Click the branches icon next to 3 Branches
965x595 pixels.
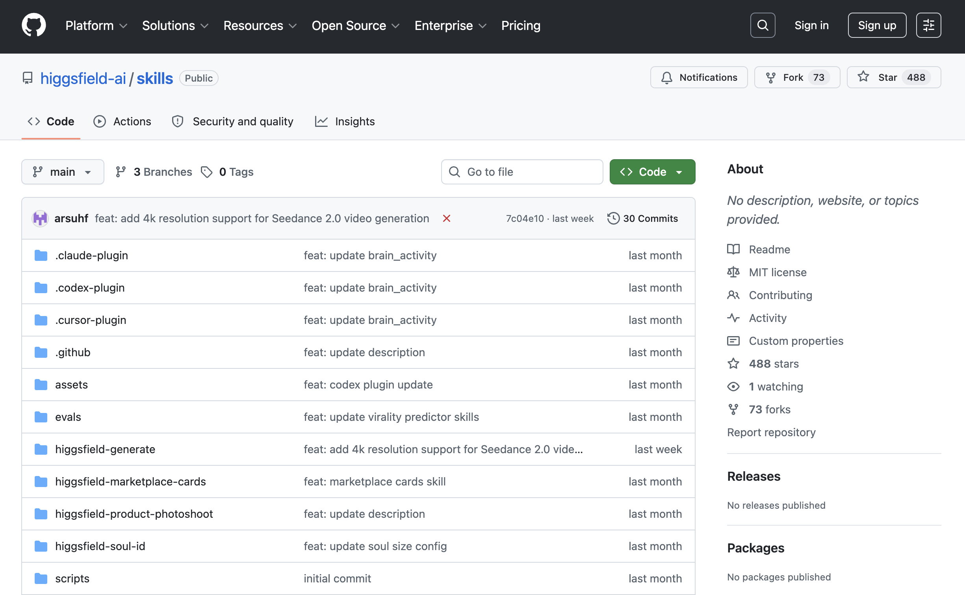click(121, 172)
